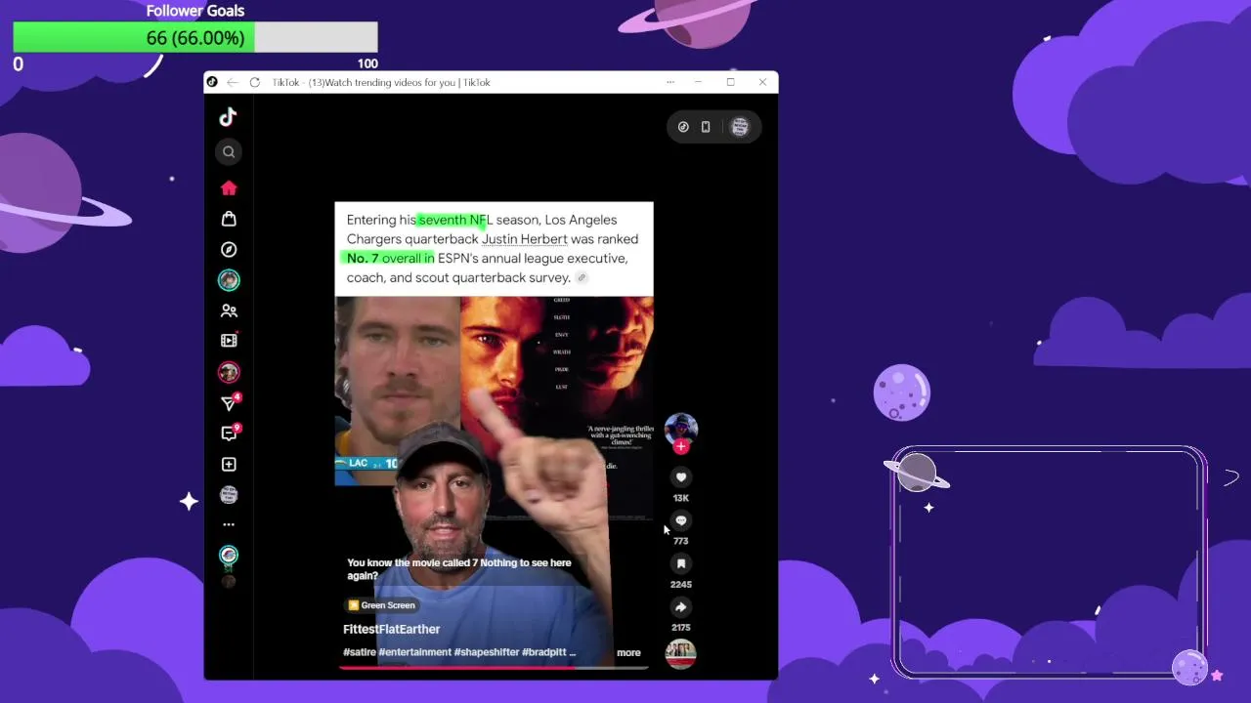Click the 'You know the movie called 7' caption

[459, 569]
